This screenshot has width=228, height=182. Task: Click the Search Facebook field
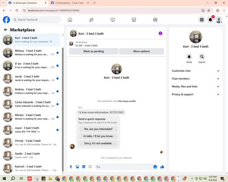coord(36,20)
